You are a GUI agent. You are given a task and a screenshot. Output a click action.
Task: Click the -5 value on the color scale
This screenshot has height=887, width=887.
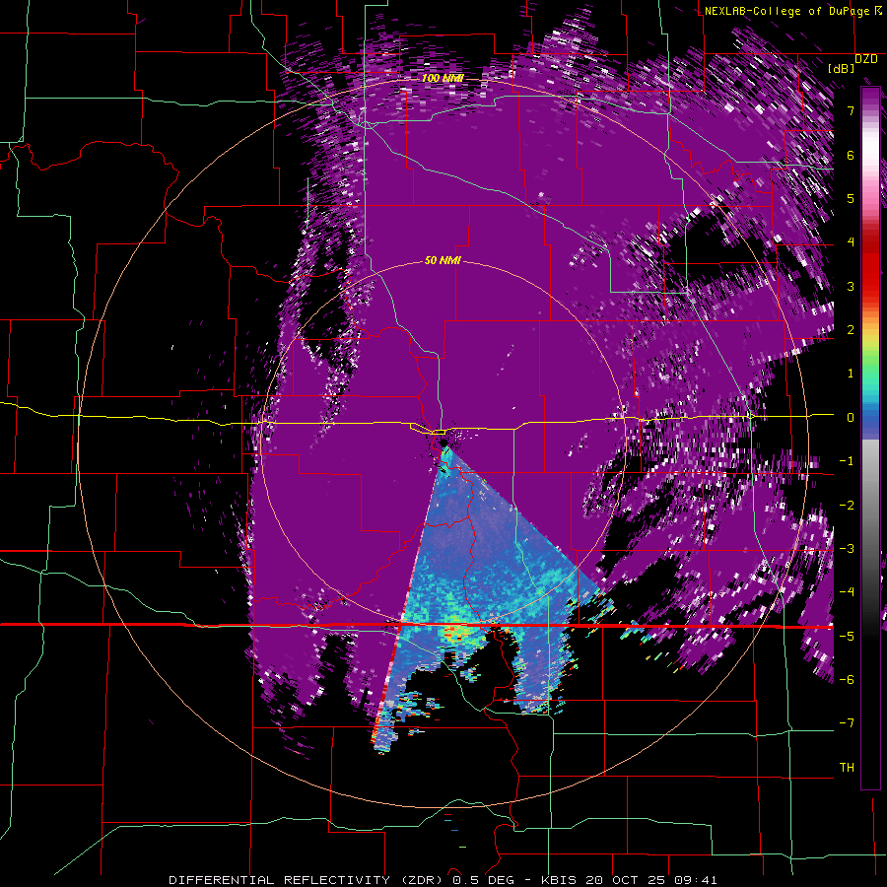pos(847,637)
